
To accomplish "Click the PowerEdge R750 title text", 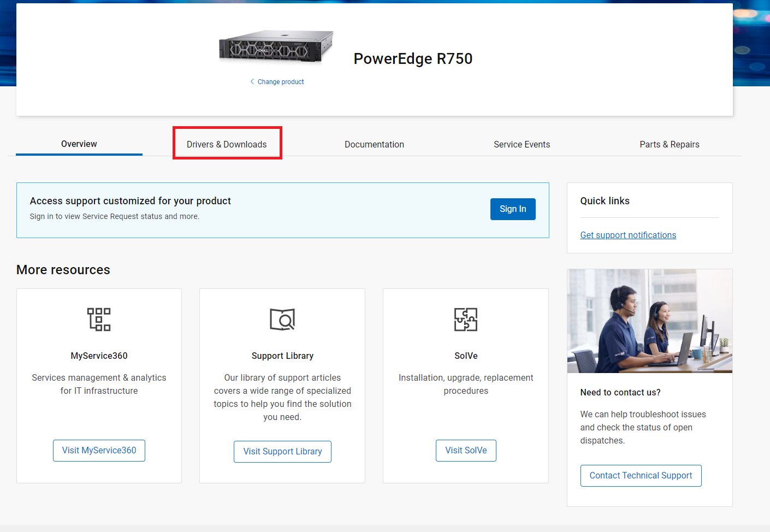I will click(413, 58).
